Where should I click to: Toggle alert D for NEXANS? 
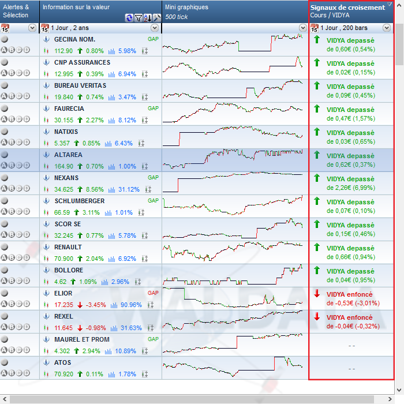(27, 188)
